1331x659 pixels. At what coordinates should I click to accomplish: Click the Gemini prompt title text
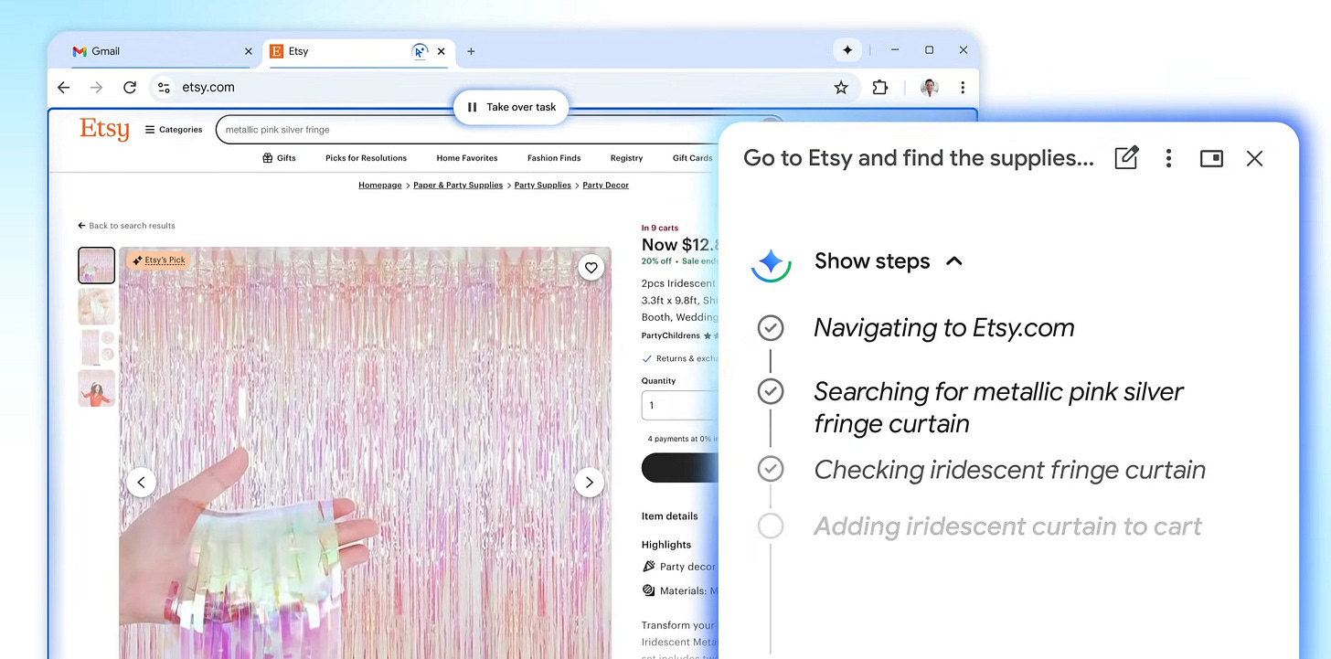coord(919,158)
